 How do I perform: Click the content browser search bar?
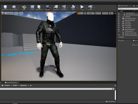[x=57, y=89]
